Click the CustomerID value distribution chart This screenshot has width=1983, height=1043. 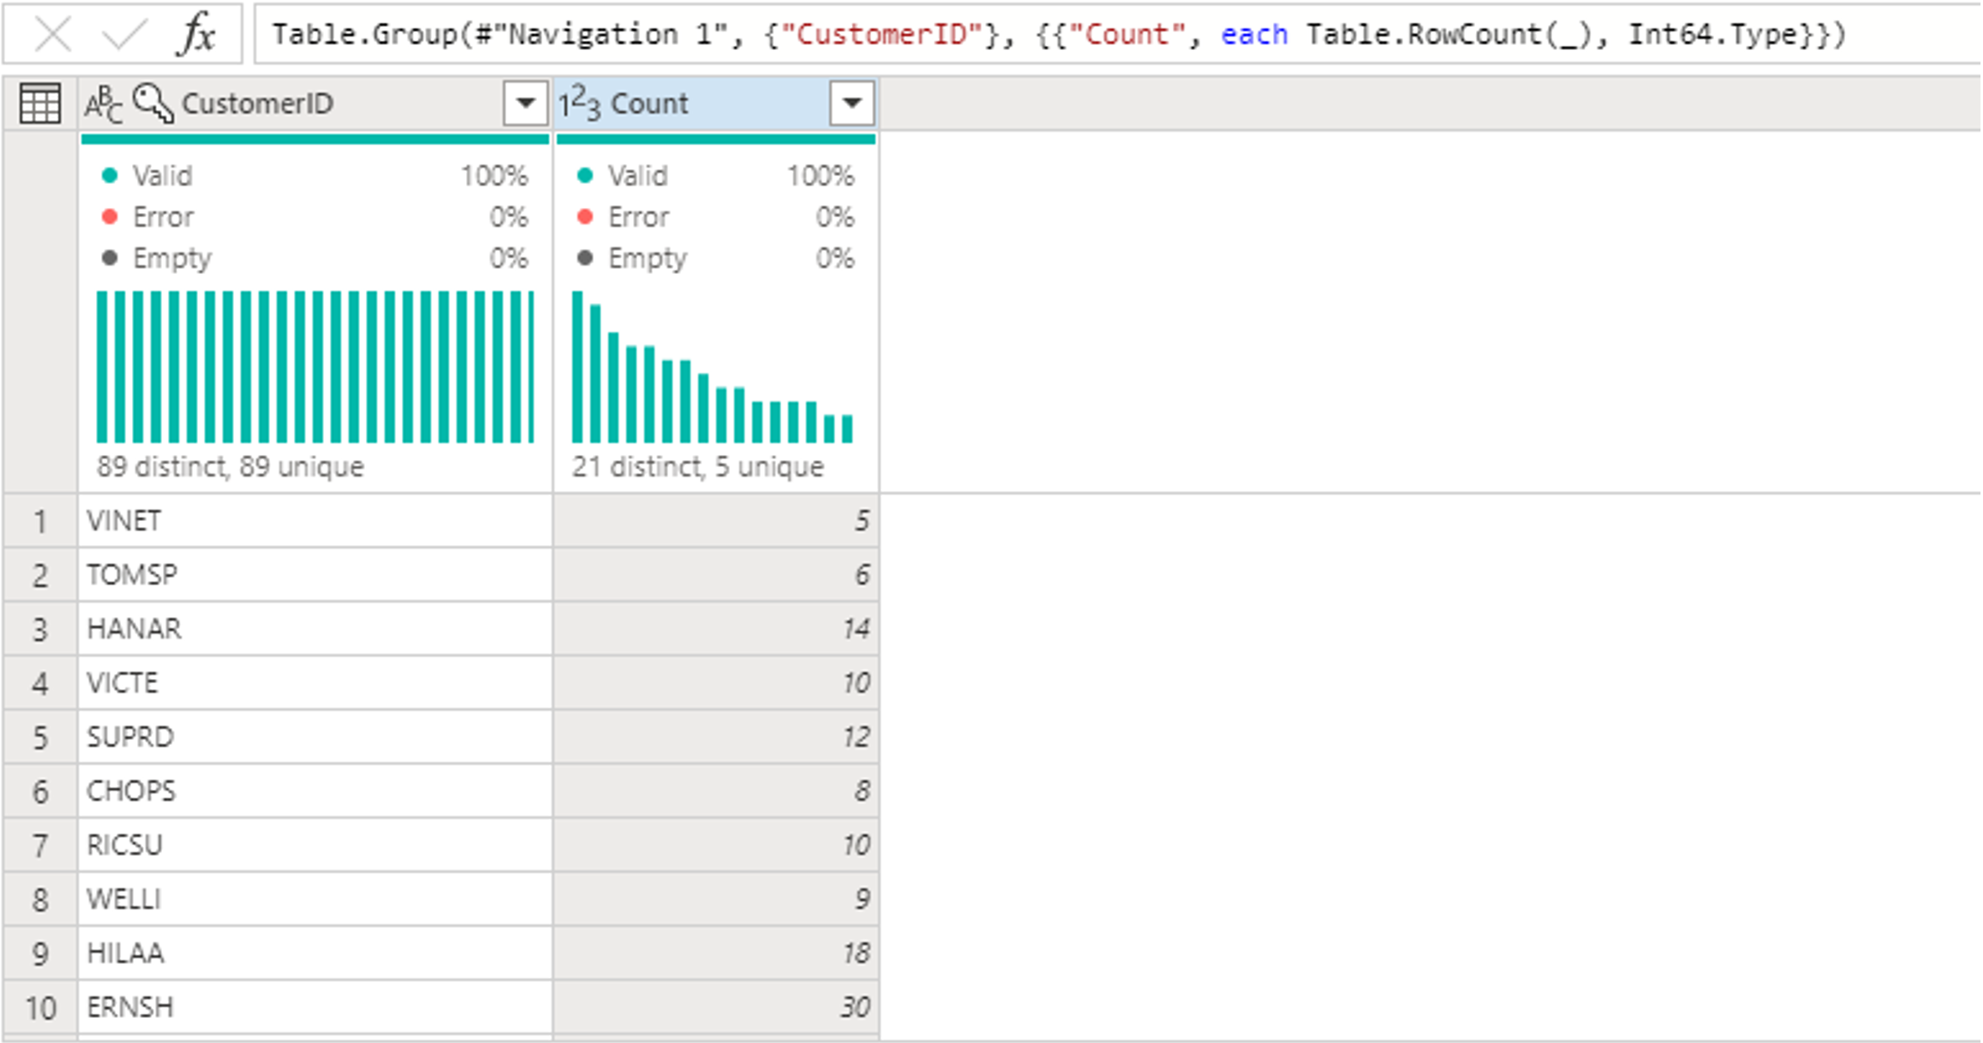pos(315,366)
